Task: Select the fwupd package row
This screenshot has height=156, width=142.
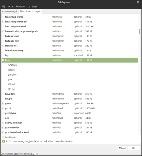Action: 70,99
